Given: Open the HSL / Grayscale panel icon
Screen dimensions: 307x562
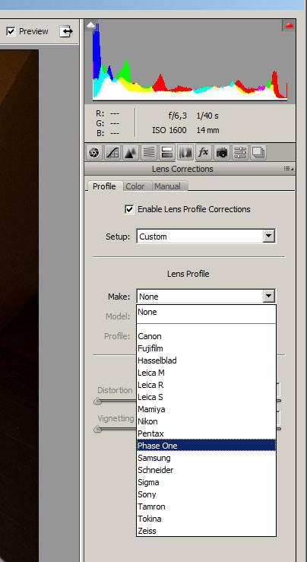Looking at the screenshot, I should point(149,153).
